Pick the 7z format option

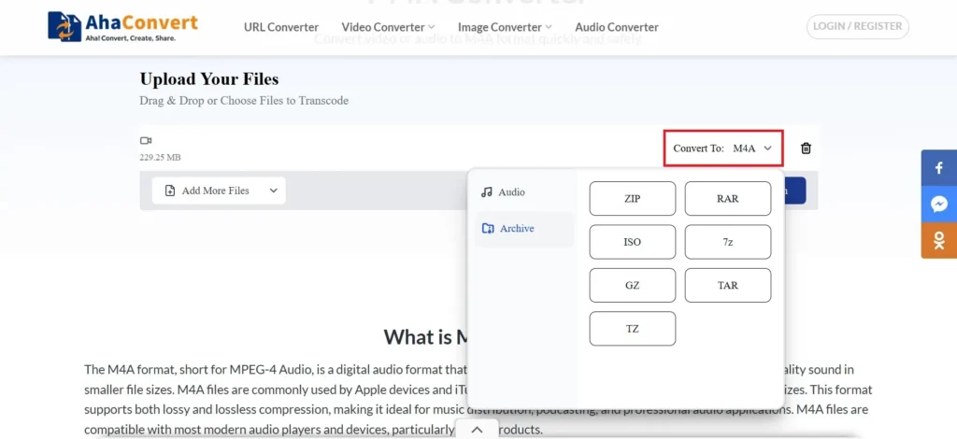pyautogui.click(x=727, y=242)
